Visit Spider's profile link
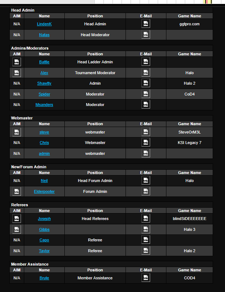 [44, 94]
